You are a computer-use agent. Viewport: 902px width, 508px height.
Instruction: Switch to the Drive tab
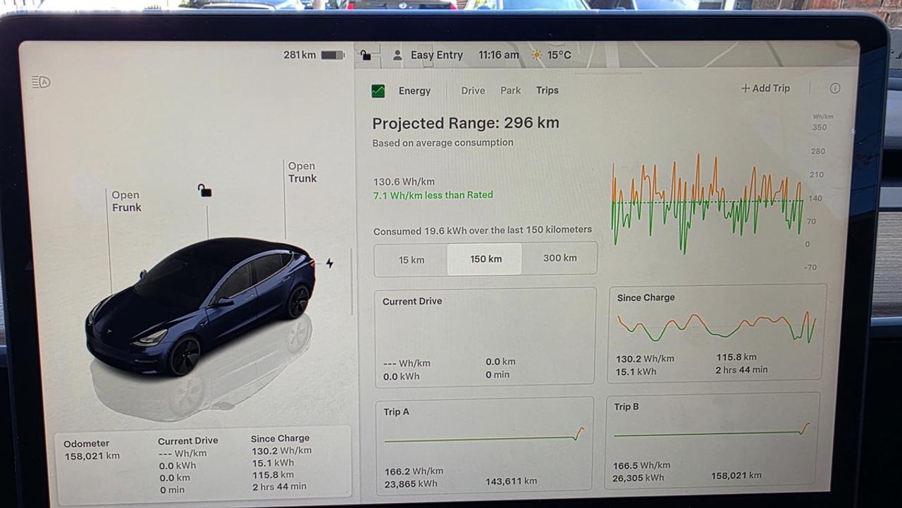(473, 90)
